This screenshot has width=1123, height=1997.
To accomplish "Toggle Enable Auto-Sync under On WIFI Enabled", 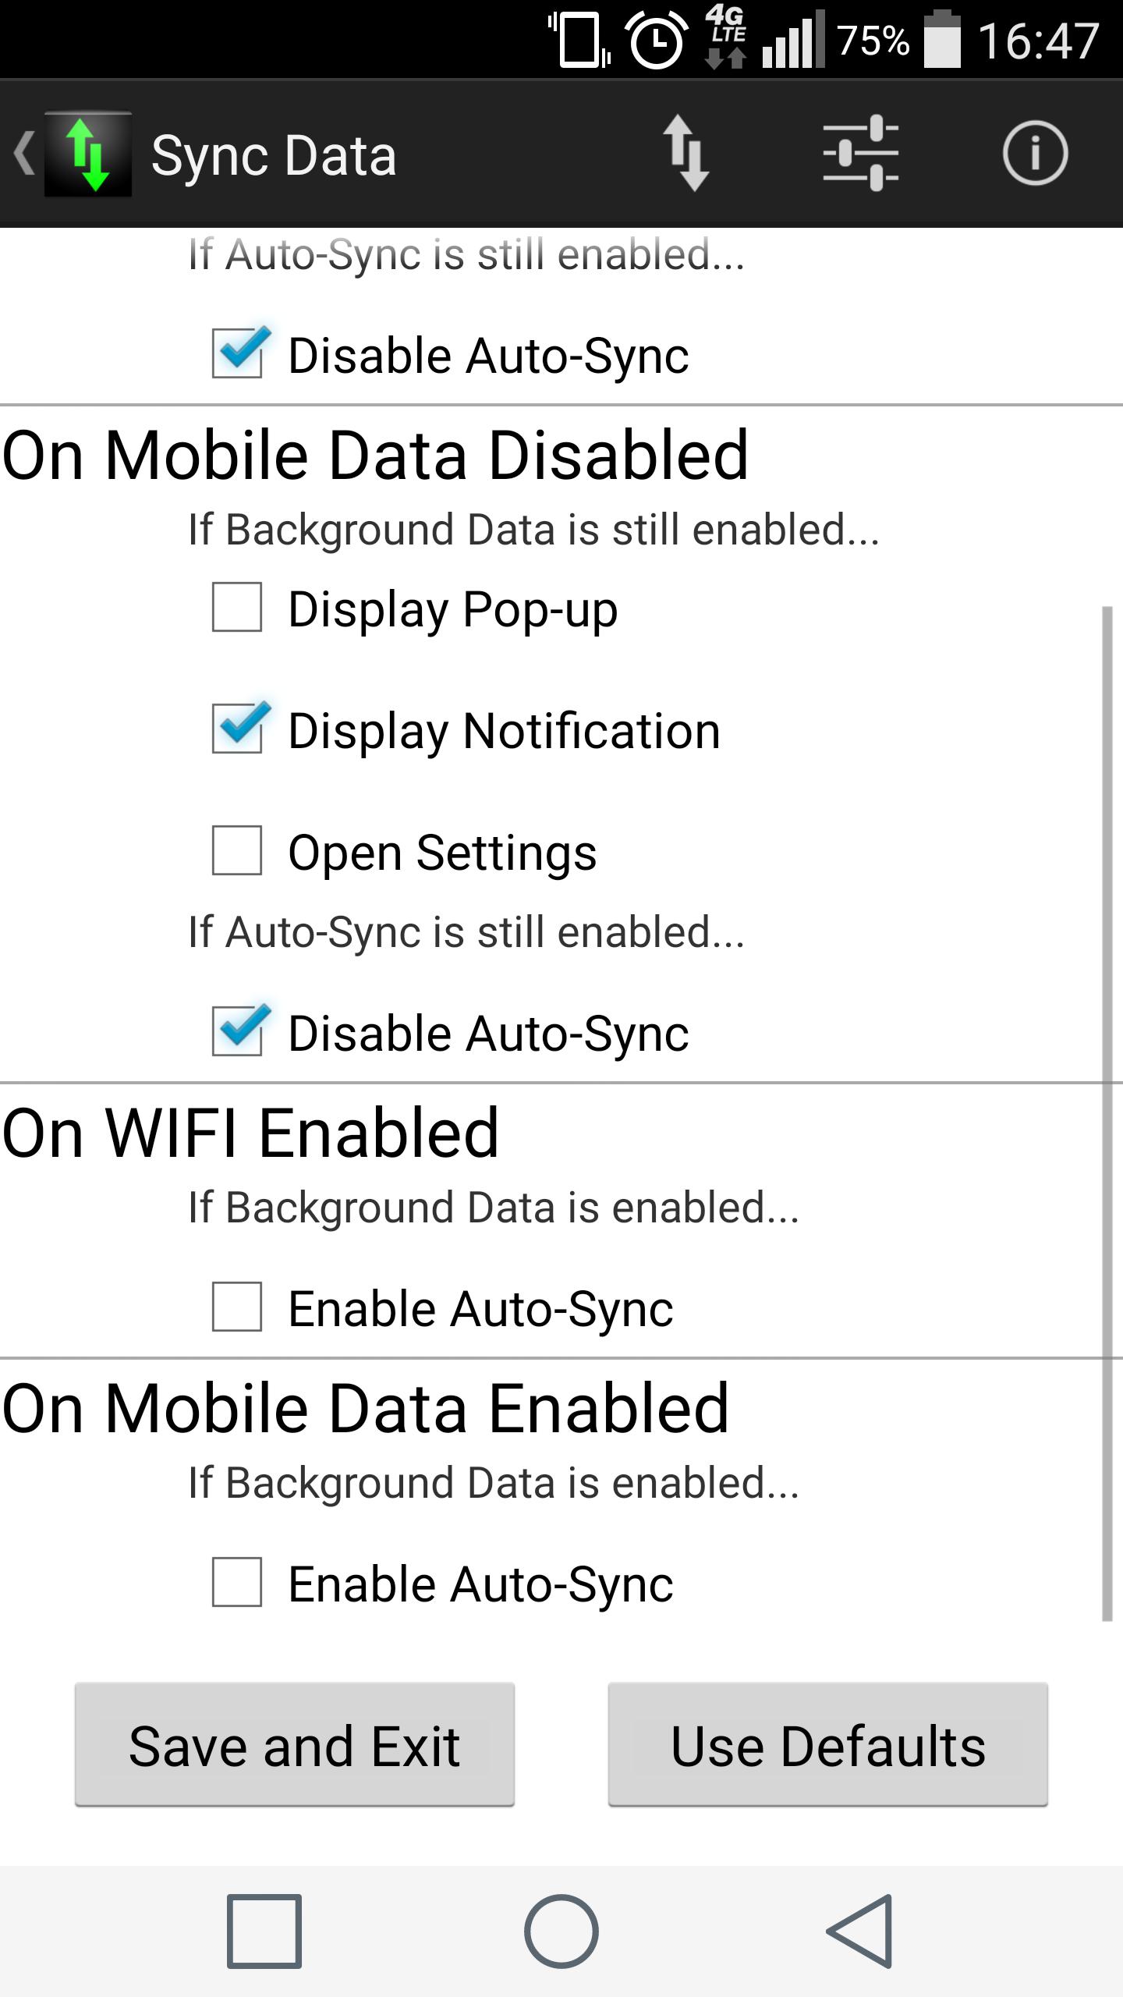I will pyautogui.click(x=237, y=1307).
